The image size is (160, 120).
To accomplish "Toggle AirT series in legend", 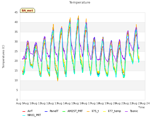I will coord(27,111).
